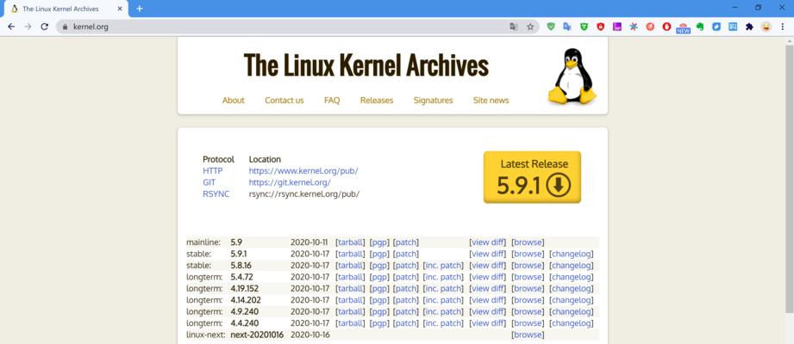View diff for mainline 5.9
This screenshot has width=794, height=344.
click(x=487, y=242)
